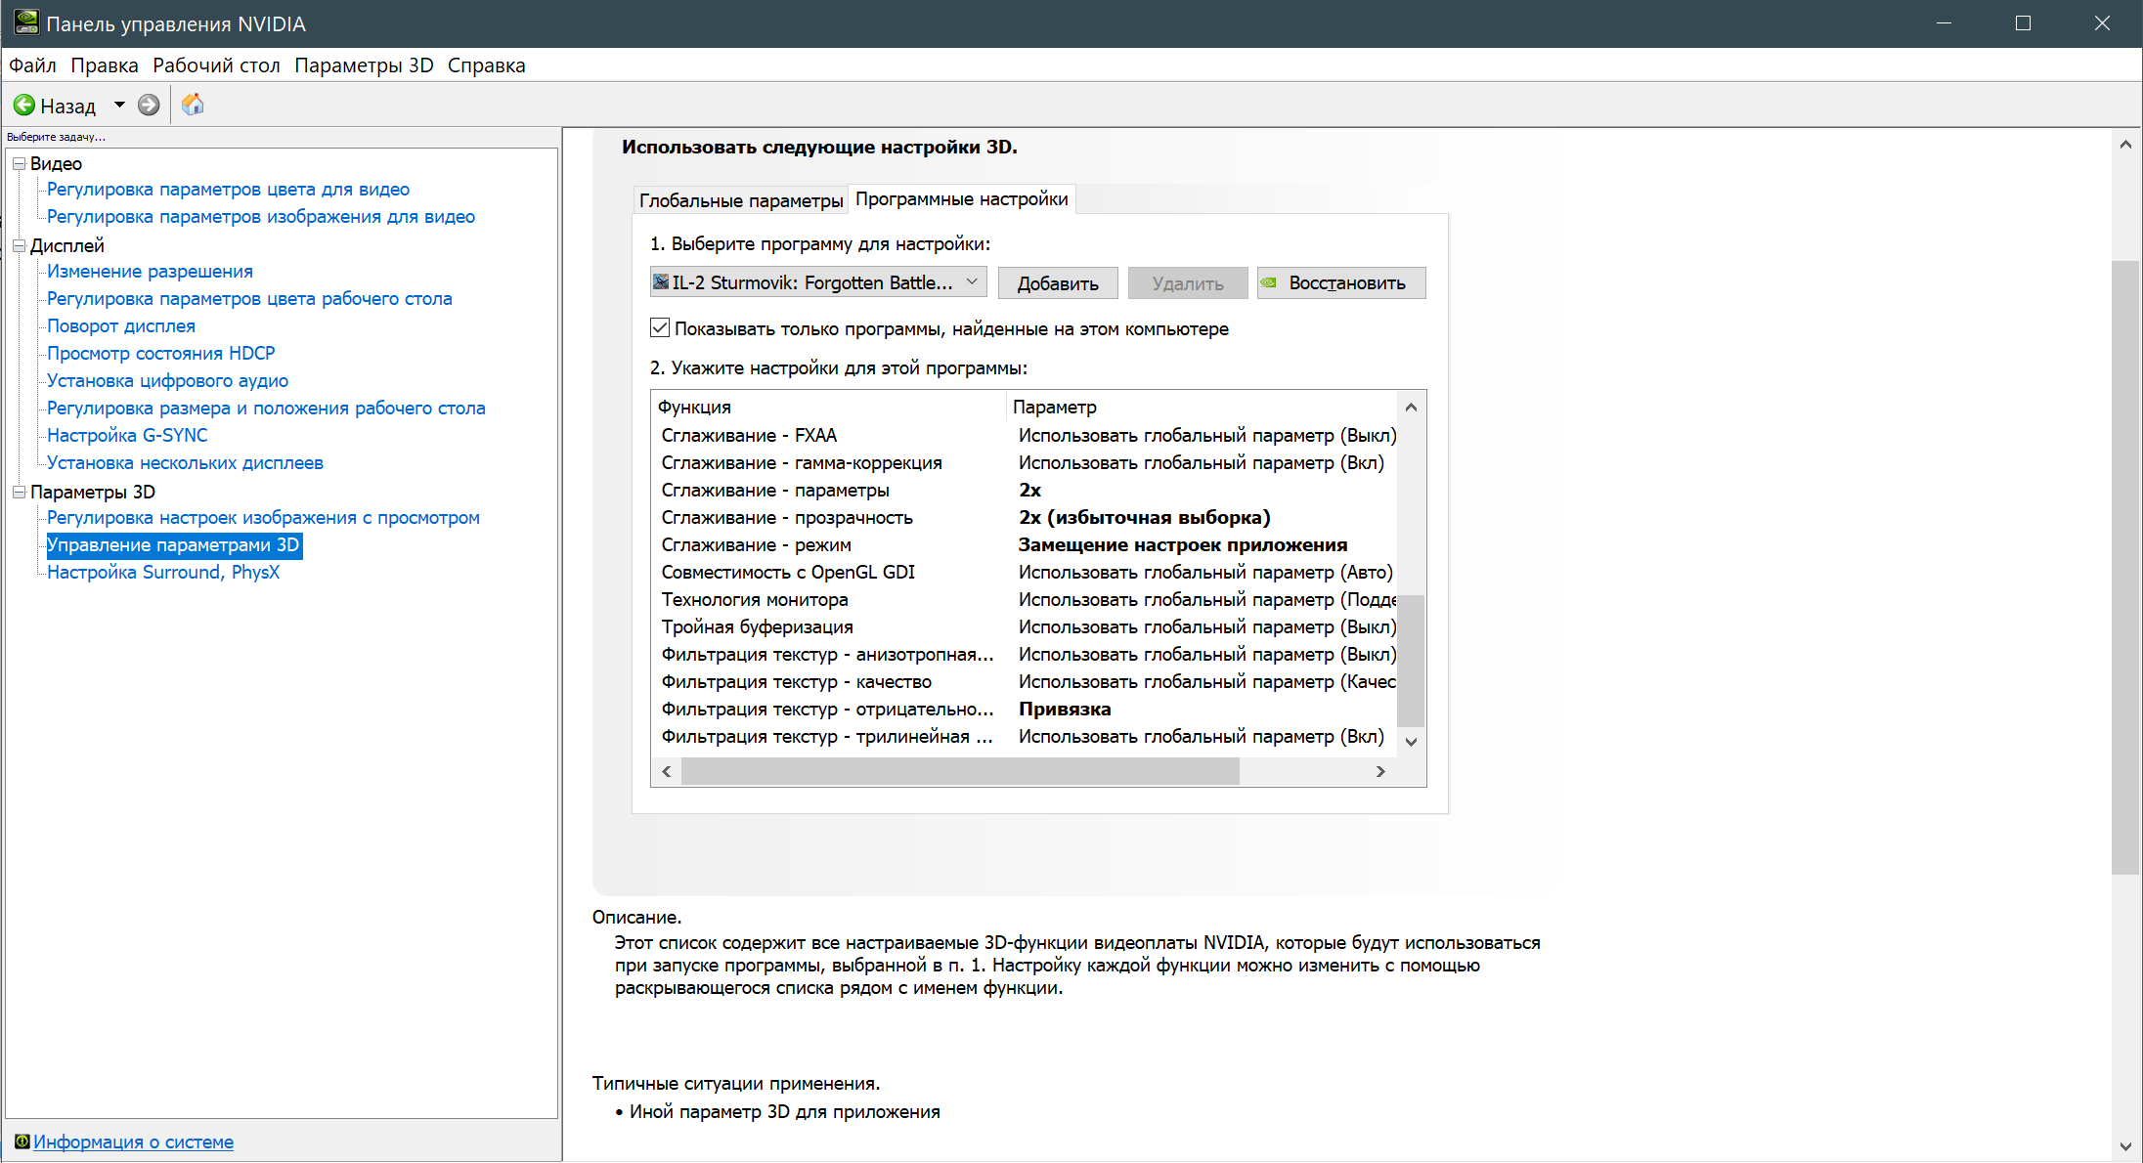Open the program selection dropdown
This screenshot has width=2143, height=1163.
tap(972, 282)
